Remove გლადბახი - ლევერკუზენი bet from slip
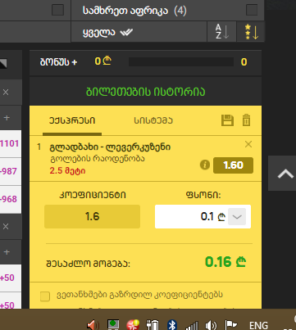The width and height of the screenshot is (296, 330). pyautogui.click(x=248, y=144)
